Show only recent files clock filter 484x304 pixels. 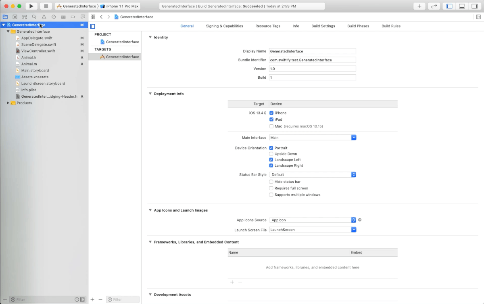click(x=77, y=300)
